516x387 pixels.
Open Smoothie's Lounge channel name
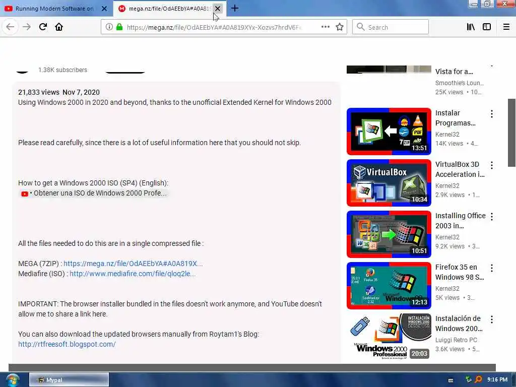coord(460,83)
